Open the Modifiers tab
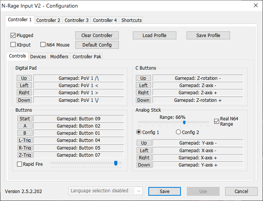Viewport: 263px width, 201px height. click(59, 56)
